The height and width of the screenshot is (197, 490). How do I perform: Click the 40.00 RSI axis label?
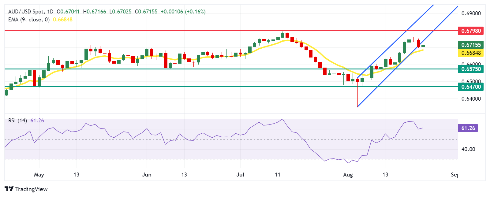point(468,149)
